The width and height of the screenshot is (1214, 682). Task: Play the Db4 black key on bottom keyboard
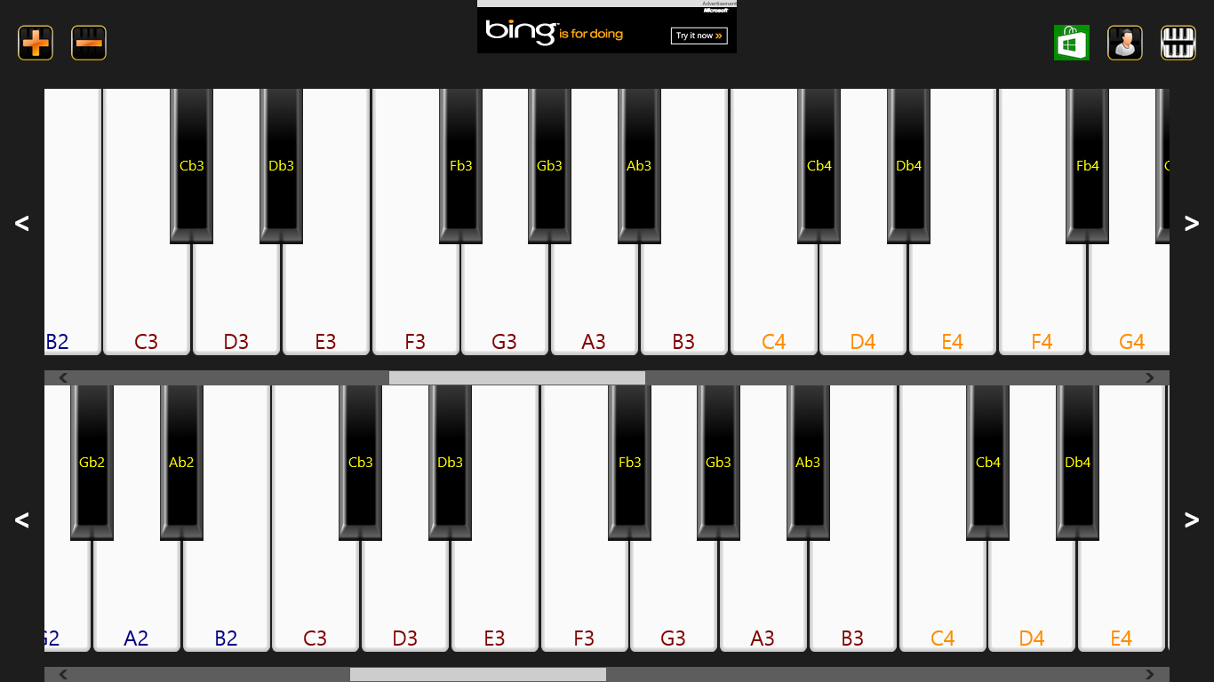pos(1077,462)
